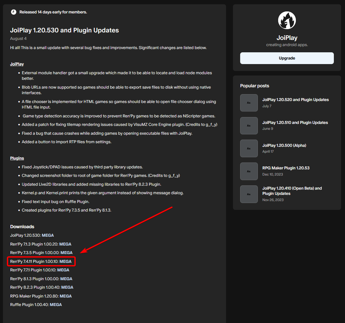Click bullet about Kernel.p and Kernel.print
The image size is (345, 323).
click(103, 193)
